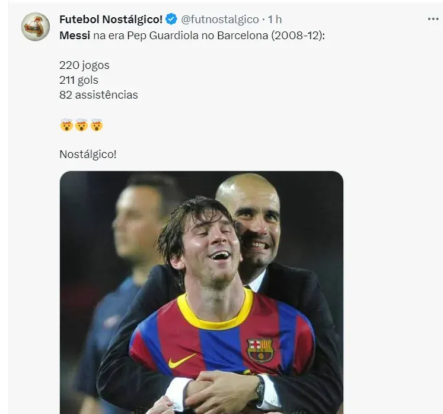Click the "Nostálgico!" text line
The image size is (443, 414).
[x=88, y=154]
